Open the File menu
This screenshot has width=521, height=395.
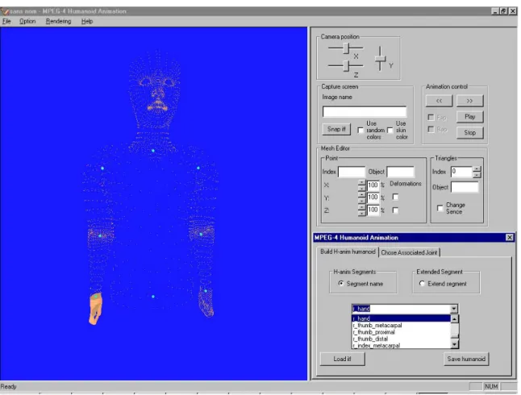(6, 21)
